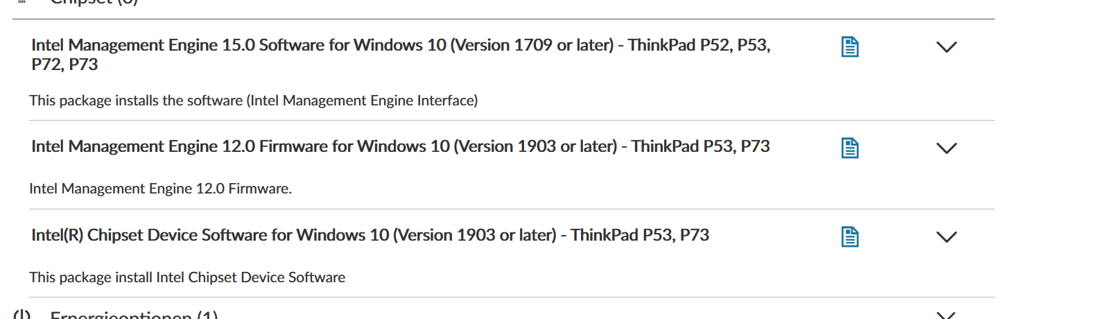
Task: Expand the Energieoptionen section chevron
Action: tap(946, 316)
